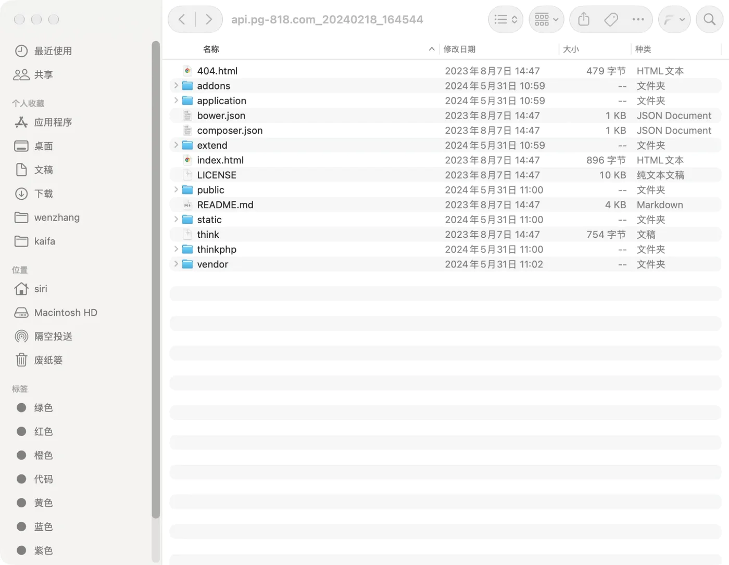Click the Share toolbar icon
This screenshot has height=565, width=729.
(x=584, y=19)
